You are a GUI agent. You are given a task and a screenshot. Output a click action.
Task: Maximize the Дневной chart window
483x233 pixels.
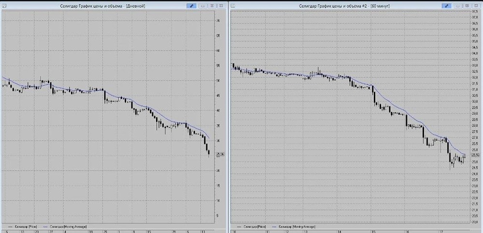tap(212, 6)
